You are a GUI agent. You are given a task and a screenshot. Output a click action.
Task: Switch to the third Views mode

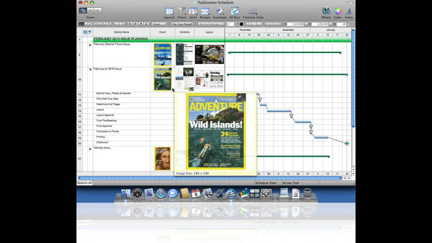(x=97, y=10)
